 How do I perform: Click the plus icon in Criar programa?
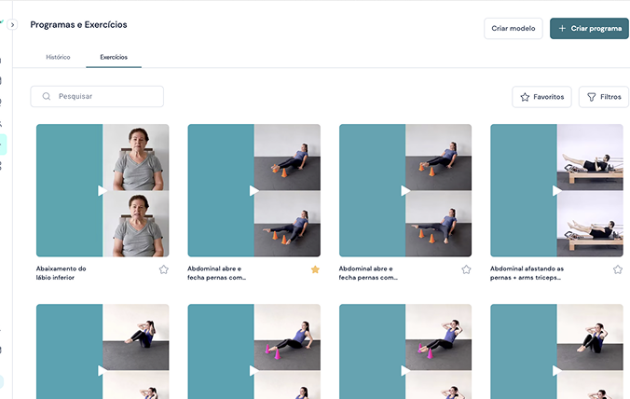pos(562,29)
